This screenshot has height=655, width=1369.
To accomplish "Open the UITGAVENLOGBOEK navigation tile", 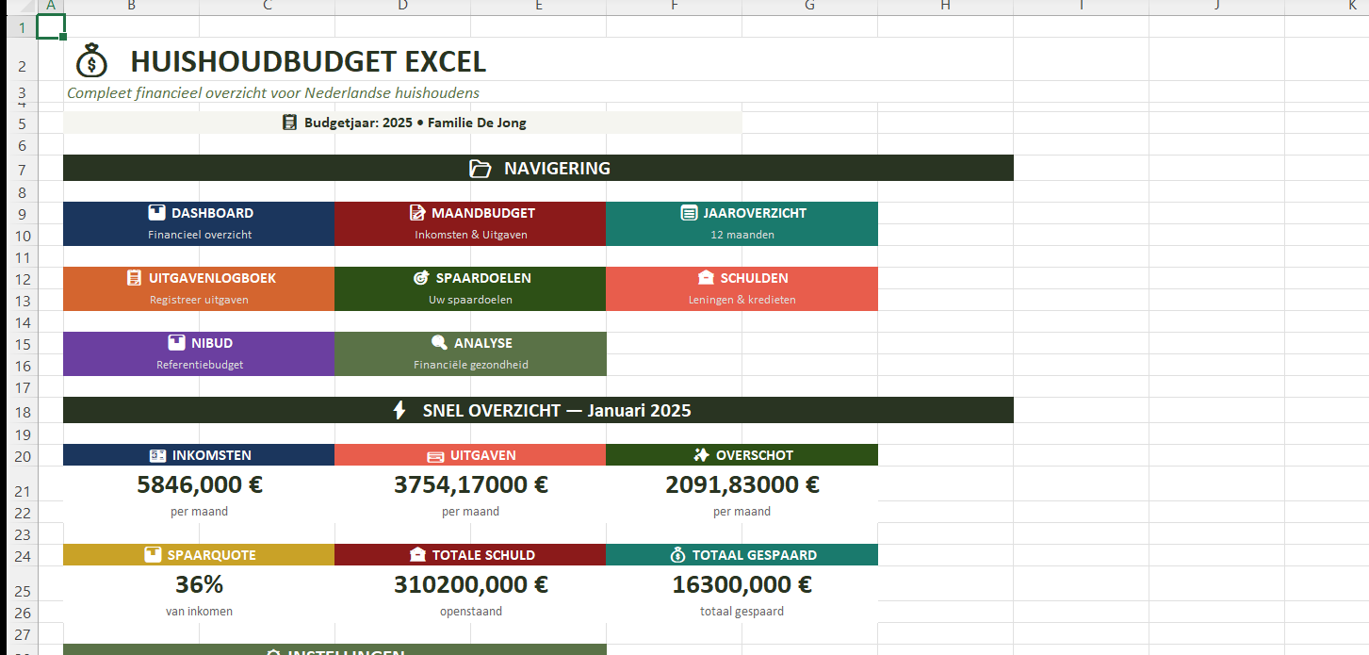I will tap(199, 288).
